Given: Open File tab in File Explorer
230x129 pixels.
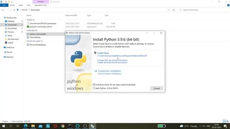Looking at the screenshot, I should pyautogui.click(x=4, y=5).
